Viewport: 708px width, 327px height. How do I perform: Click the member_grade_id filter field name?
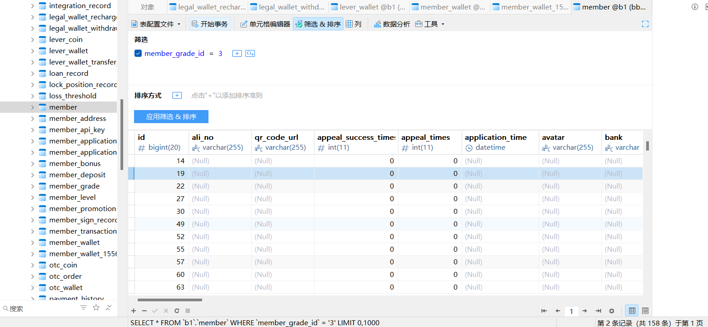click(174, 53)
